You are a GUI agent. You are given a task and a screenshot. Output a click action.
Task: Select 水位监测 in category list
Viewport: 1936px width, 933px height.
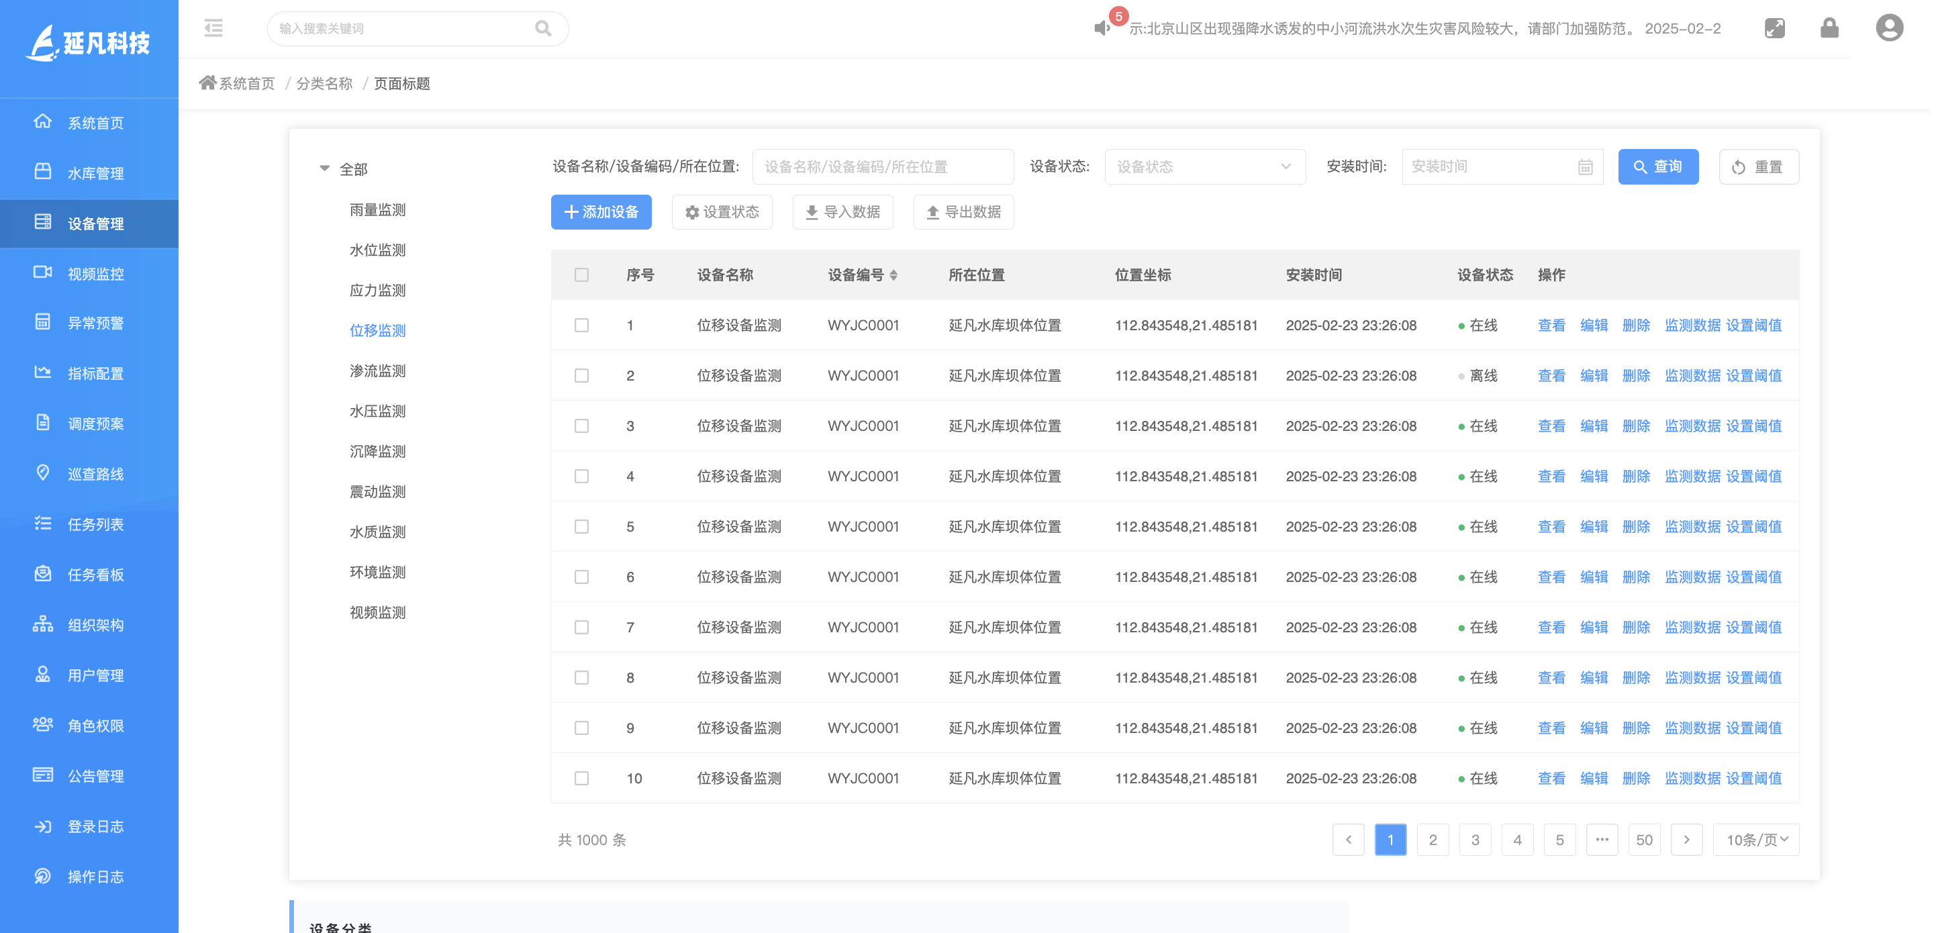pos(377,250)
